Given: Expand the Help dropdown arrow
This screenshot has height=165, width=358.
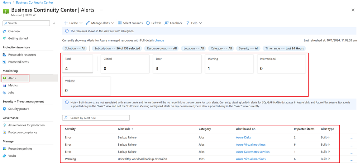Looking at the screenshot, I should click(200, 23).
